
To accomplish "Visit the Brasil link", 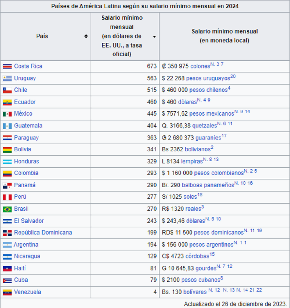I will [21, 209].
